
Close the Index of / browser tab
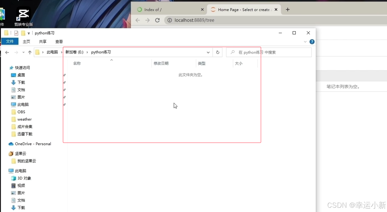[x=202, y=10]
